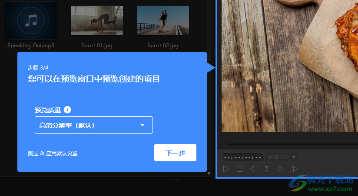Click the media library scroll-down arrow

click(x=209, y=173)
